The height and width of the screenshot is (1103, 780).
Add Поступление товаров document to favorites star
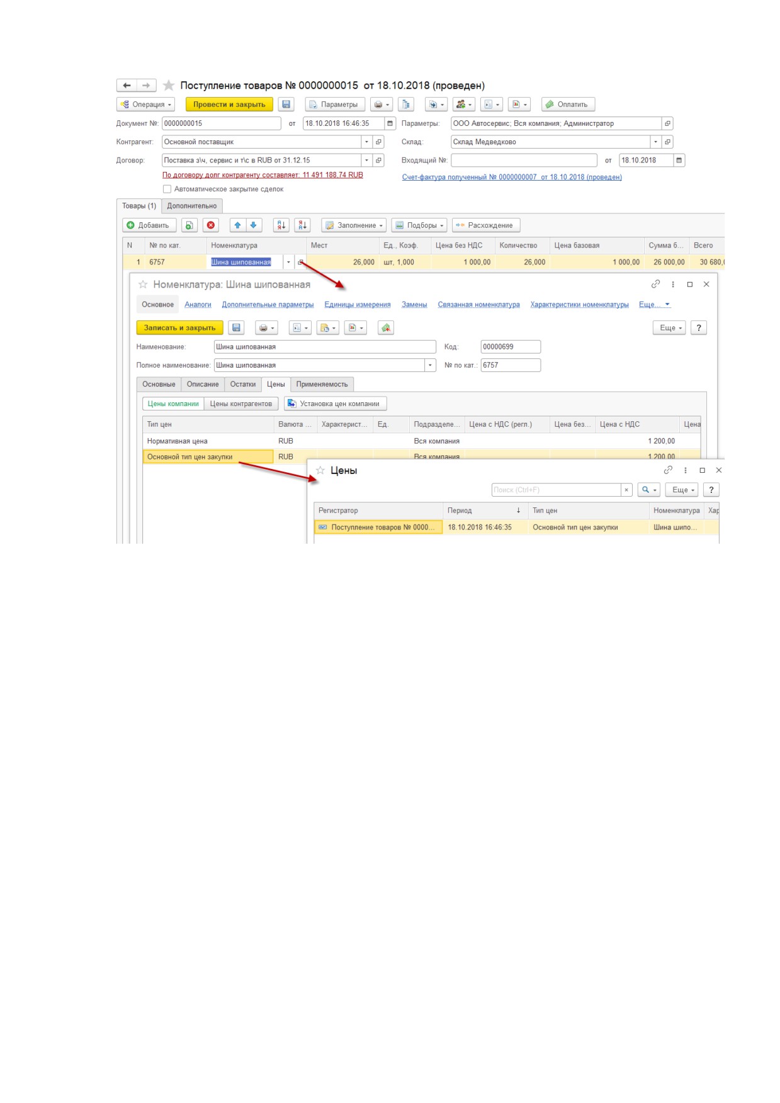[169, 85]
